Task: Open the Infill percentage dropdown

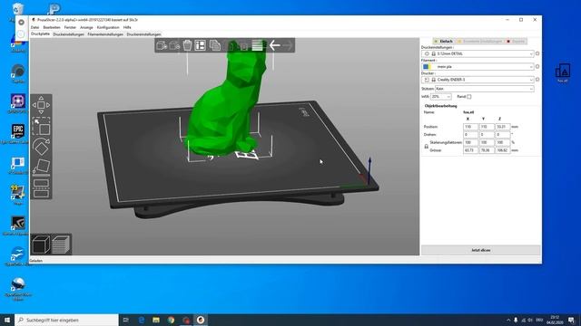Action: 440,97
